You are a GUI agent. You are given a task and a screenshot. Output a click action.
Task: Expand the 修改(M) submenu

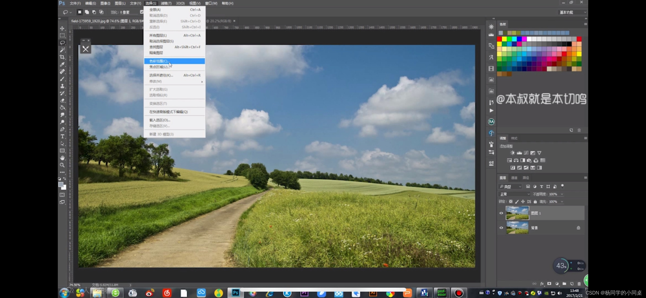[174, 81]
